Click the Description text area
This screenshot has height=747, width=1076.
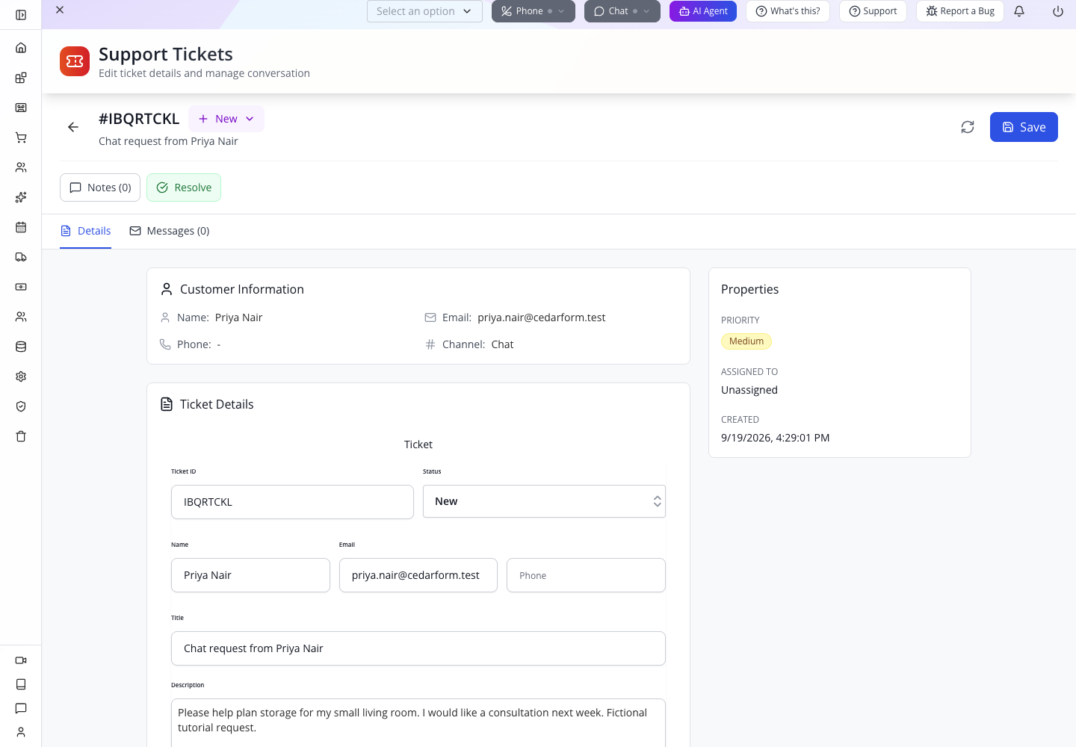pos(418,722)
